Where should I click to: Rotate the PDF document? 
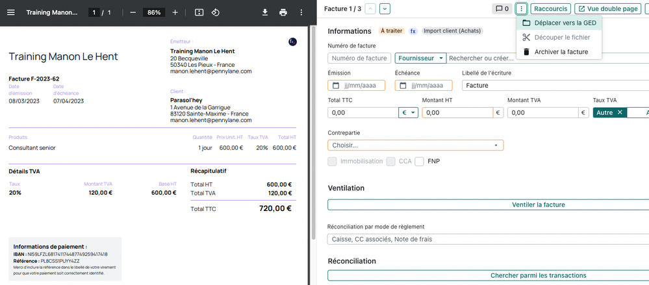point(216,12)
